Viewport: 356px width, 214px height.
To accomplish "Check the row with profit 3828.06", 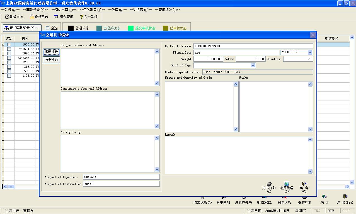I will coord(9,53).
